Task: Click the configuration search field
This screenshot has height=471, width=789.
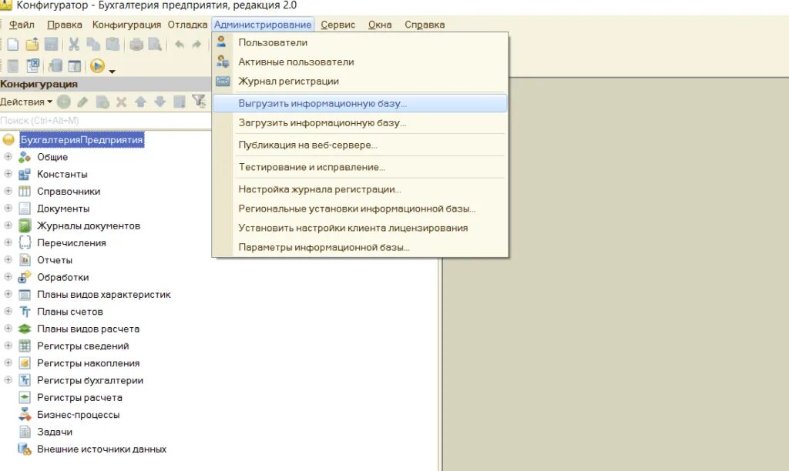Action: pos(105,121)
